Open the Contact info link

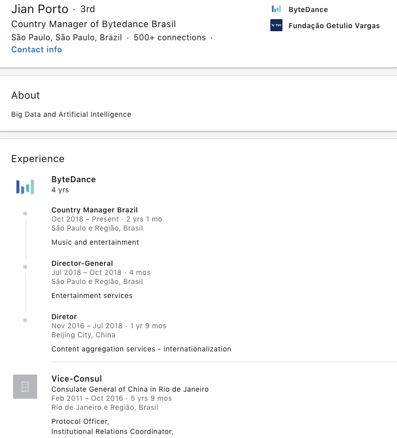point(37,49)
